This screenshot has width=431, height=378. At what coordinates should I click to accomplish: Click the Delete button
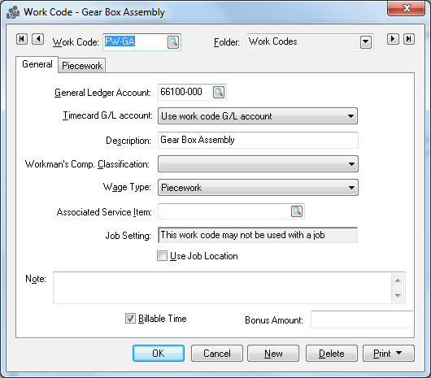(x=332, y=354)
